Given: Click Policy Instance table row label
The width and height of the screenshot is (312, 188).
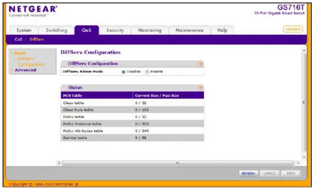Looking at the screenshot, I should (x=82, y=124).
